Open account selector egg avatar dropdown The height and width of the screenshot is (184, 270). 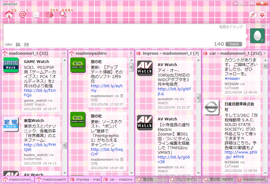click(257, 36)
